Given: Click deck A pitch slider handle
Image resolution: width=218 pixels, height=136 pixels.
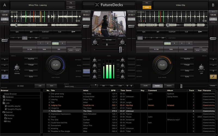Looking at the screenshot, I should click(5, 40).
